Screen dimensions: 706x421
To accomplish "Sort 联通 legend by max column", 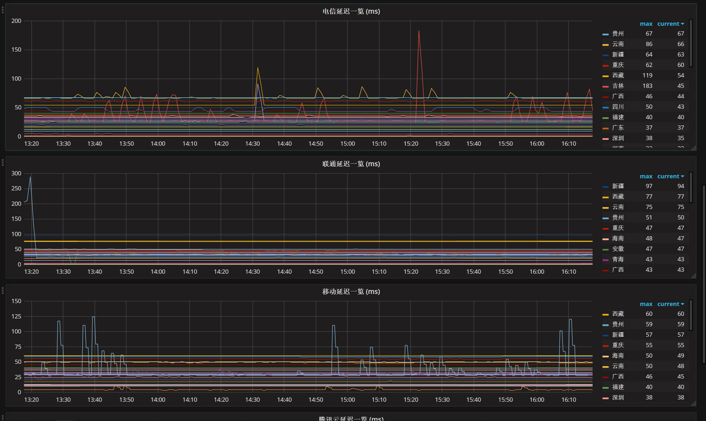I will (646, 176).
